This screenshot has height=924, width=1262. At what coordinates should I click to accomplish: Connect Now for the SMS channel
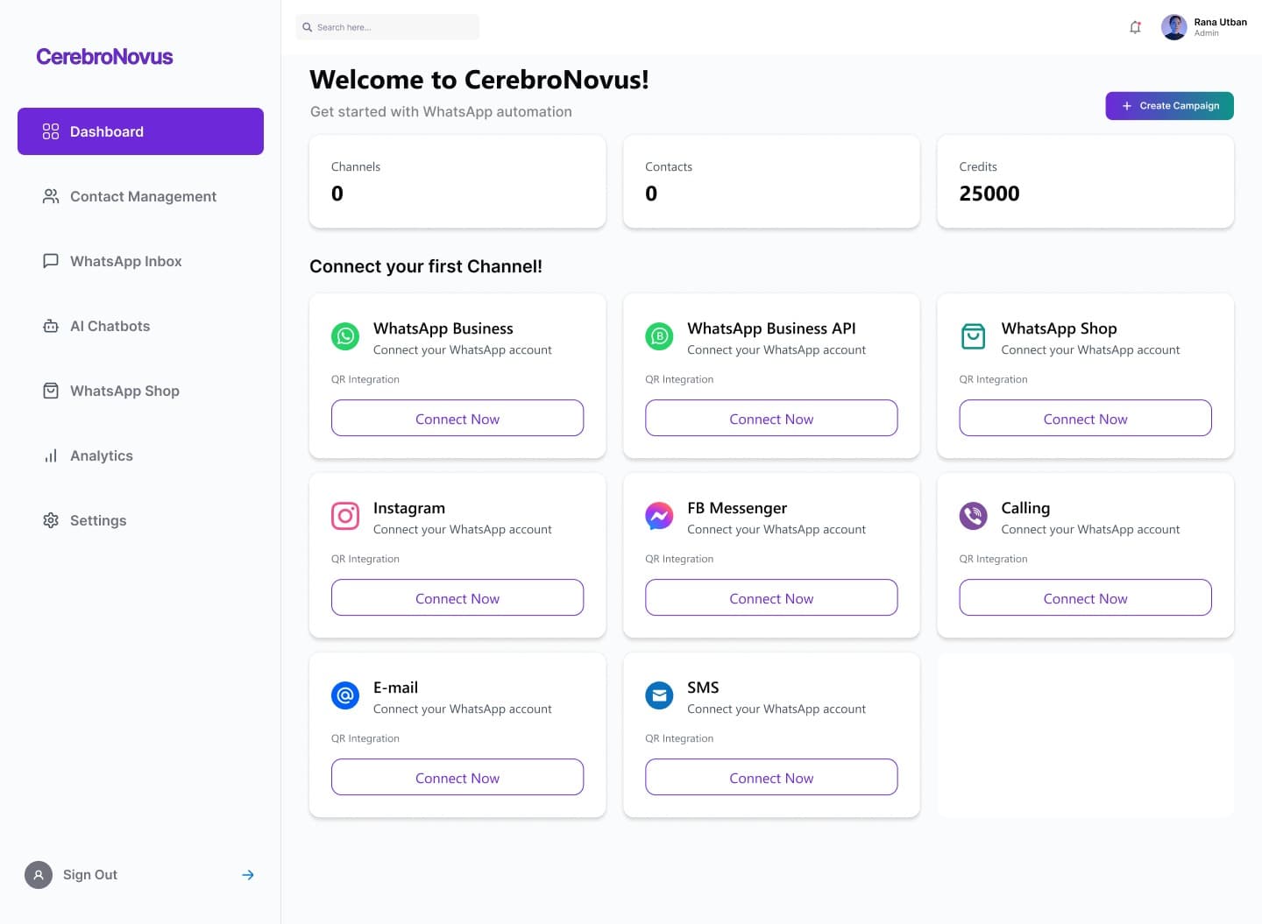(771, 778)
